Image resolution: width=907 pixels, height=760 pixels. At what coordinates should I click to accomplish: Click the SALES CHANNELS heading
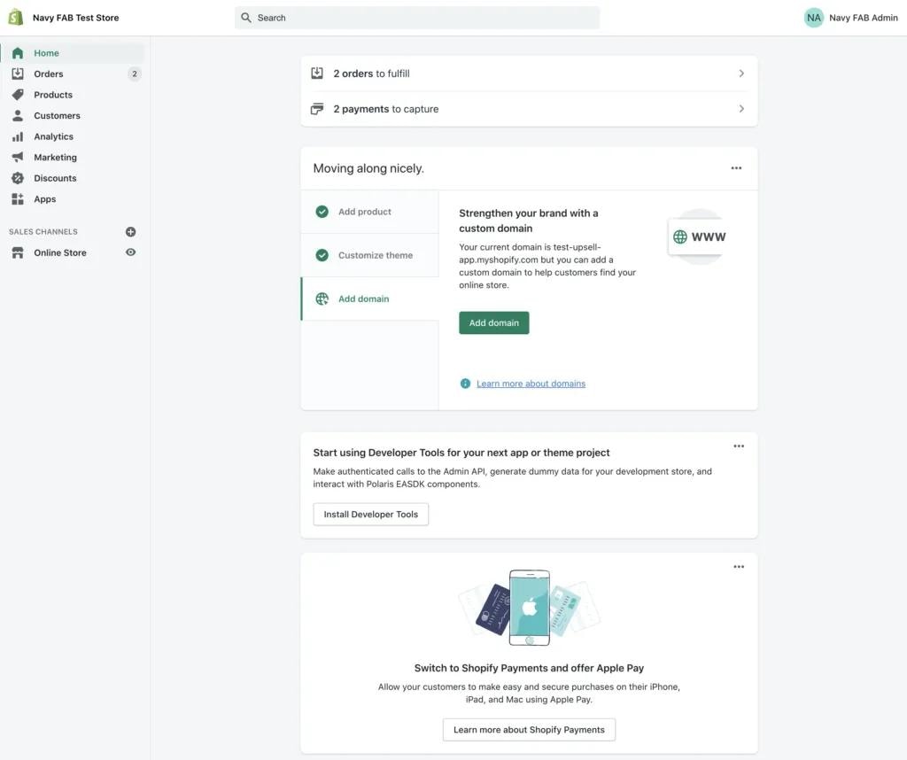tap(43, 232)
